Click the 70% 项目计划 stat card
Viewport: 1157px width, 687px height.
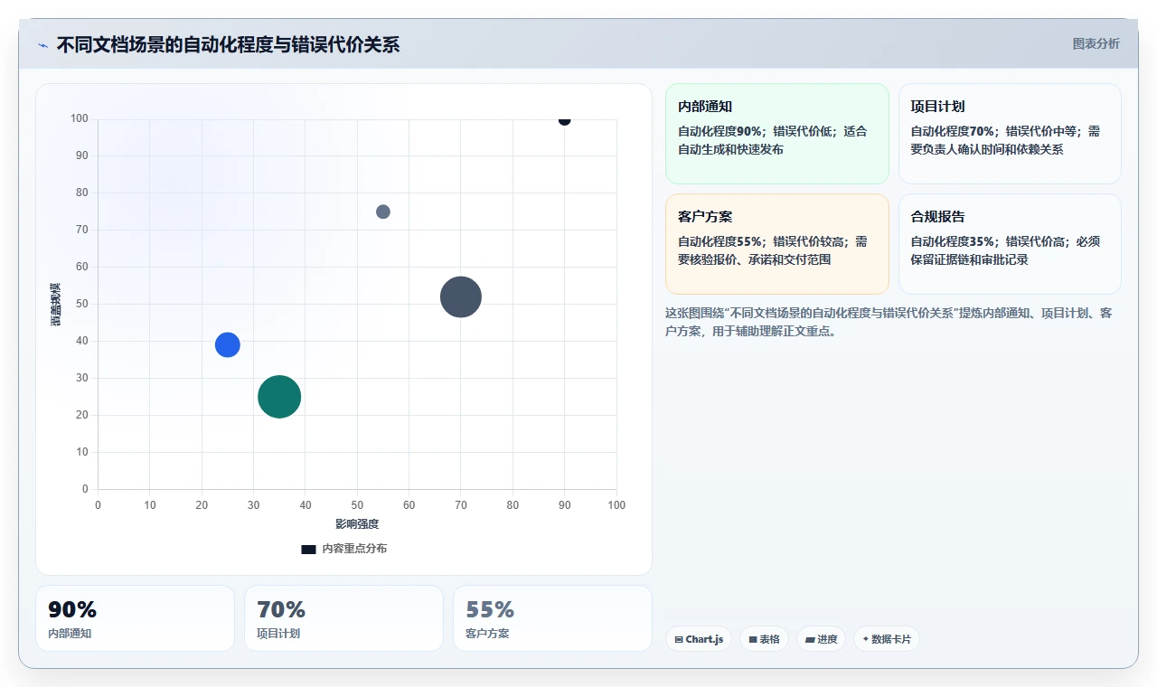(343, 618)
